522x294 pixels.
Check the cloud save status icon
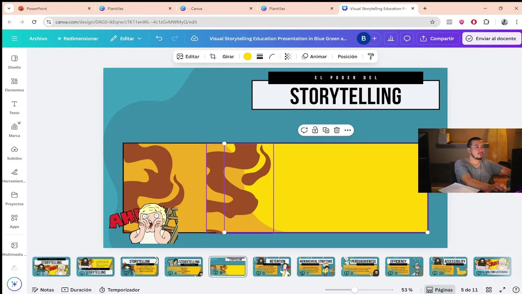coord(195,38)
